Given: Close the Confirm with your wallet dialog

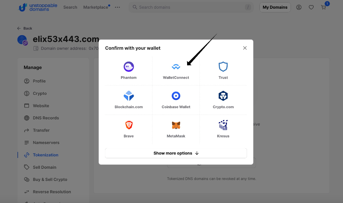Looking at the screenshot, I should pos(245,48).
